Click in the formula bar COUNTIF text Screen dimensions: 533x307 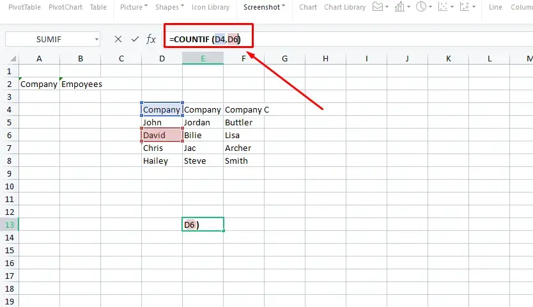pyautogui.click(x=205, y=40)
